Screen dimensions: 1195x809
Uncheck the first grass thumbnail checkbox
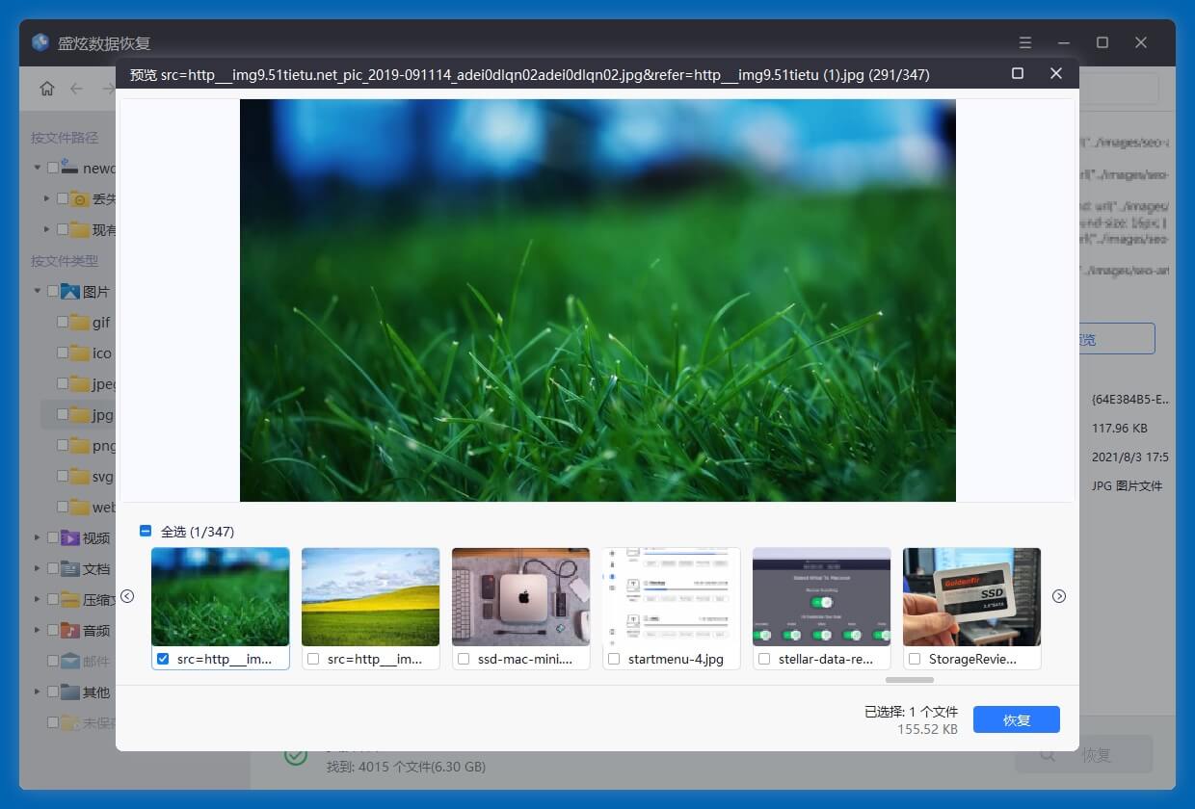click(163, 659)
